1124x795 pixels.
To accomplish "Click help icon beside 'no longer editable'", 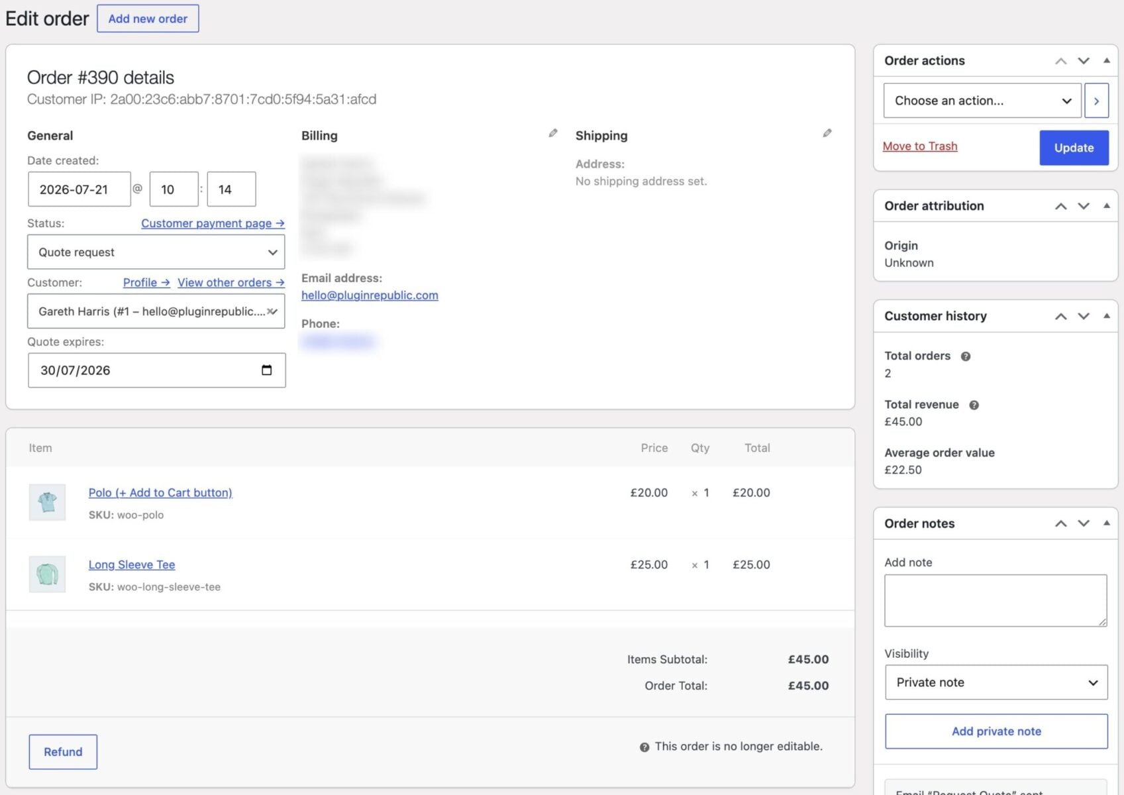I will pyautogui.click(x=644, y=747).
